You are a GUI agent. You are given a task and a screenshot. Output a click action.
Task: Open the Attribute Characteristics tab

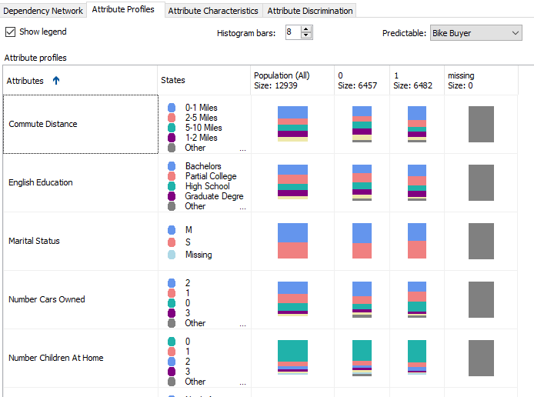(x=212, y=11)
